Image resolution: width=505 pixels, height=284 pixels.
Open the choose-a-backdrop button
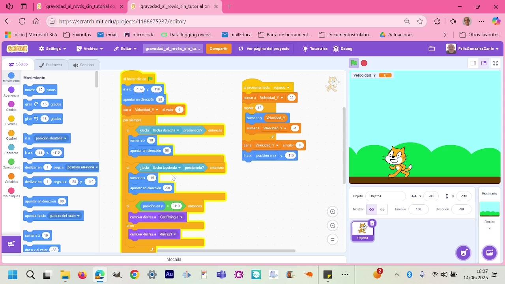click(x=490, y=252)
